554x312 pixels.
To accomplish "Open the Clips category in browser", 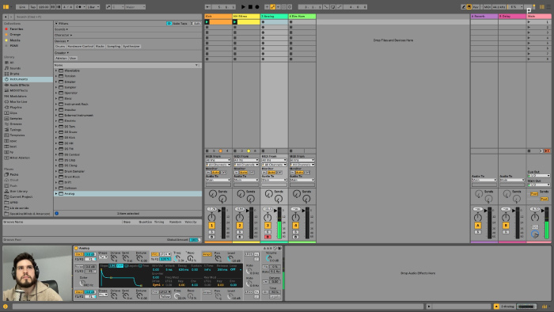I will coord(13,113).
